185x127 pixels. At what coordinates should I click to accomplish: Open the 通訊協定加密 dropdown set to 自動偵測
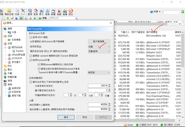[99, 51]
